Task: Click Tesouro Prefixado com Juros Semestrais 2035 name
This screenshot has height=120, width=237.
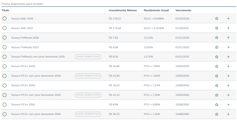Action: click(38, 57)
